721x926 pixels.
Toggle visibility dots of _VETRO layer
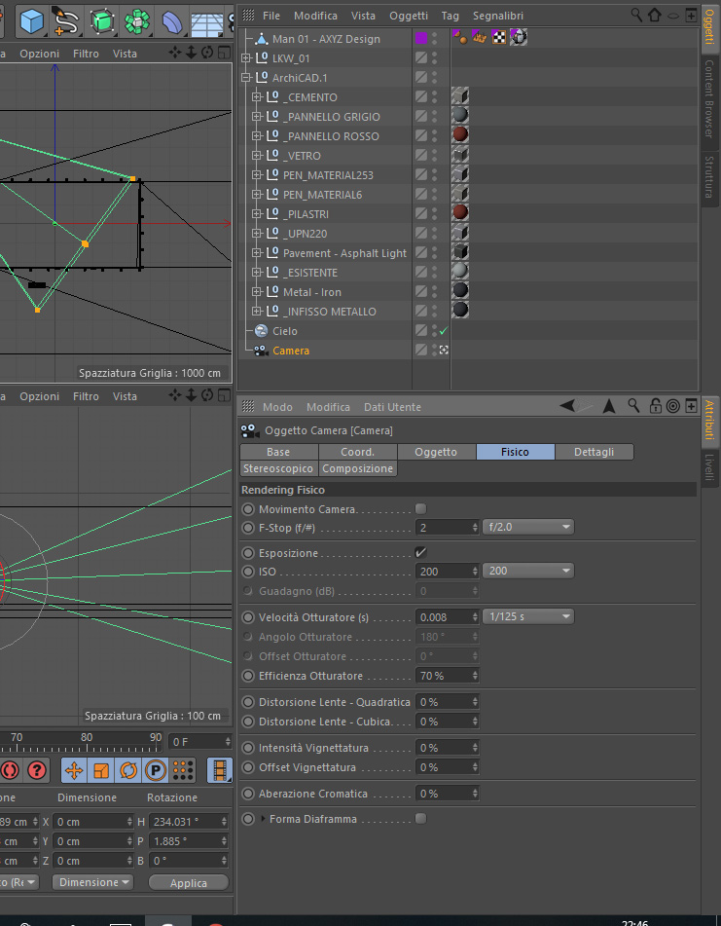[435, 156]
